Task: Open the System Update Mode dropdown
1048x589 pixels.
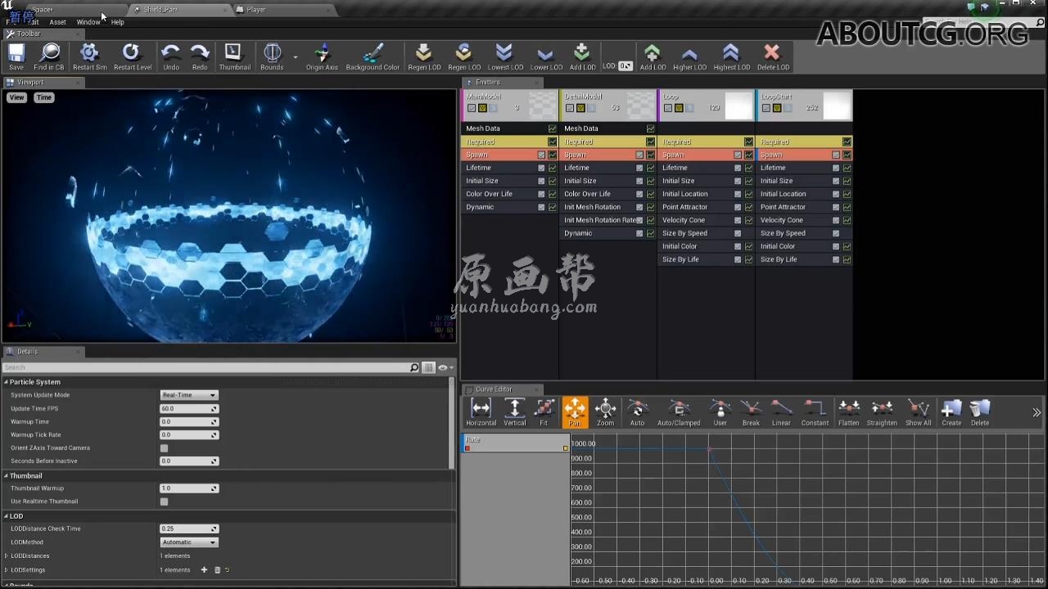Action: (189, 395)
